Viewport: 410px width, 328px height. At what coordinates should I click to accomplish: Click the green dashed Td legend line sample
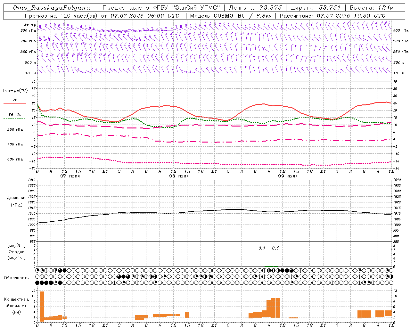coord(14,119)
